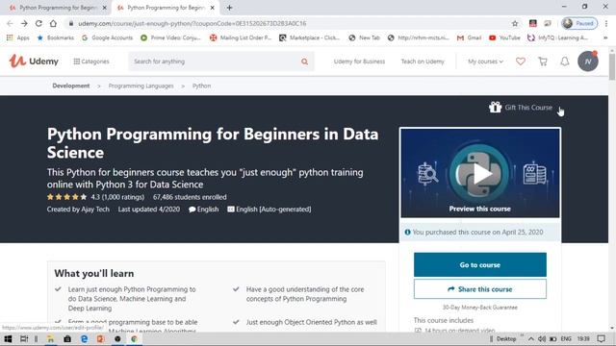Screen dimensions: 616x346
Task: Open Google Accounts bookmark
Action: coord(107,37)
